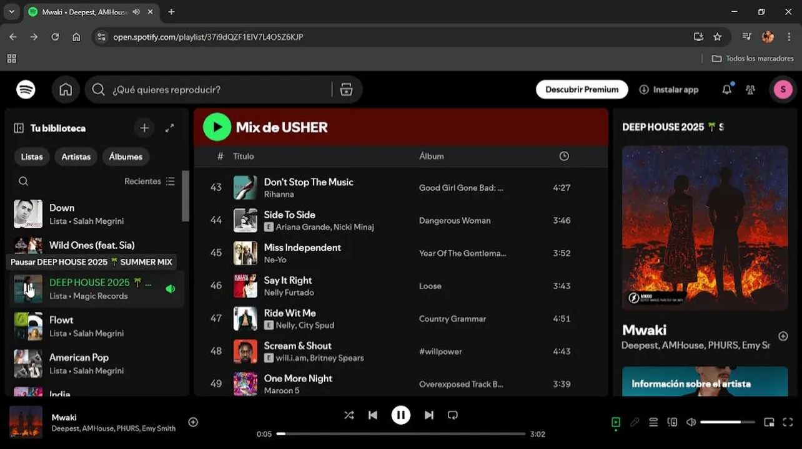Sort by Título column header
The width and height of the screenshot is (802, 449).
(243, 157)
